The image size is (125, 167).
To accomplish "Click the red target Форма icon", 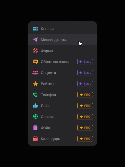I will coord(35,51).
